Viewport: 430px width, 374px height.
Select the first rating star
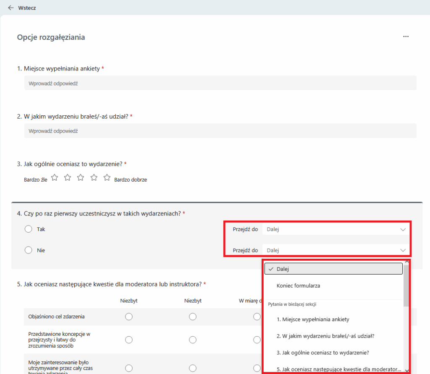coord(55,178)
